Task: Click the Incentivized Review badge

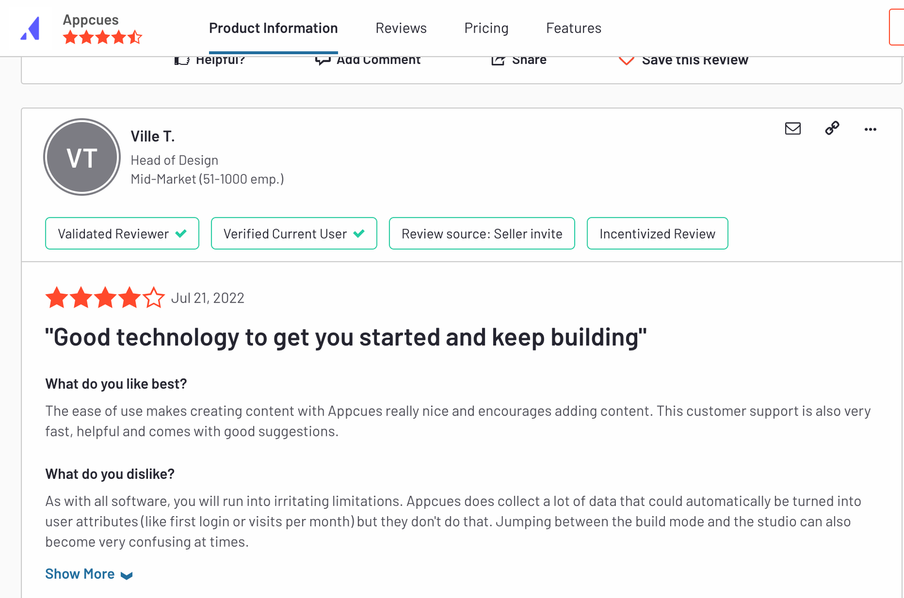Action: pos(657,233)
